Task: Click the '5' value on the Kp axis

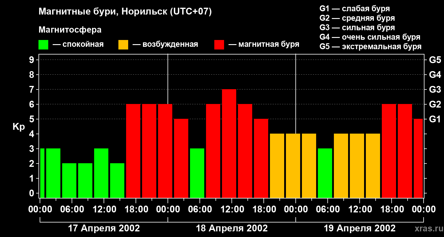Action: pos(32,119)
